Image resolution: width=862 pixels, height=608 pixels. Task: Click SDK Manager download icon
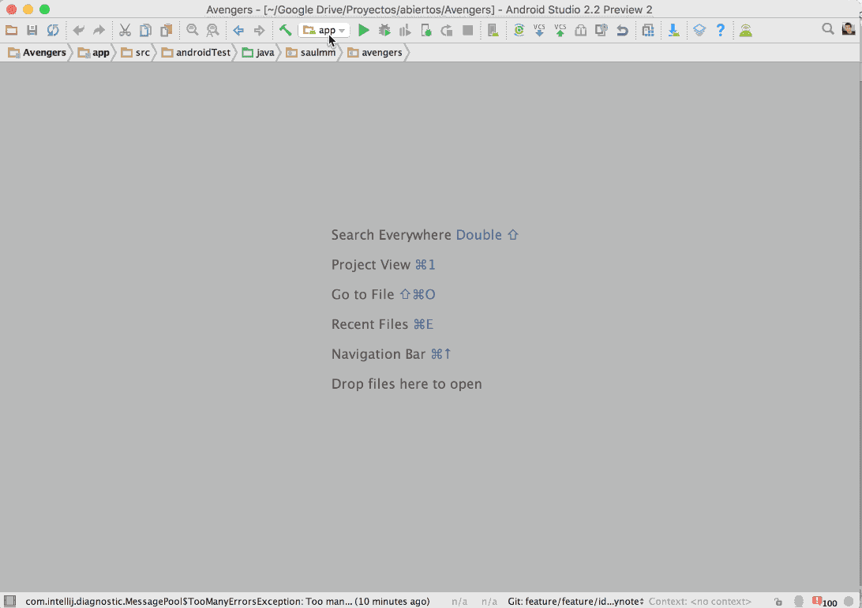point(673,30)
